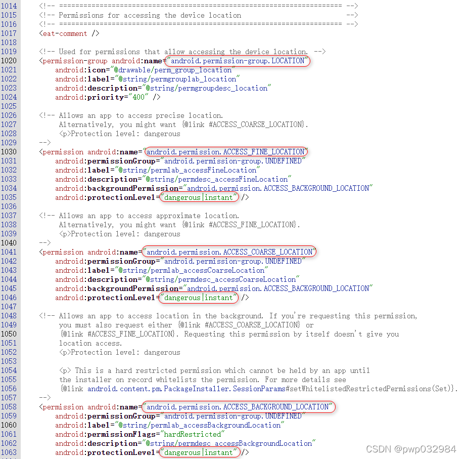Click '@string/permgrouplab_location' label value
Viewport: 464px width, 459px height.
point(177,79)
